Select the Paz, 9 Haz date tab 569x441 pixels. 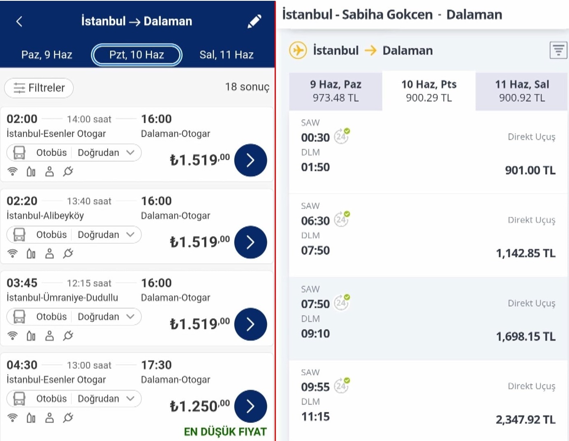47,55
